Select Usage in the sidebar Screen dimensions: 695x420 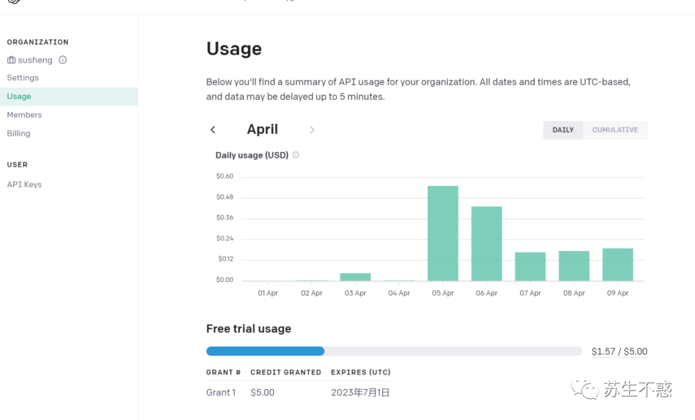click(x=19, y=96)
